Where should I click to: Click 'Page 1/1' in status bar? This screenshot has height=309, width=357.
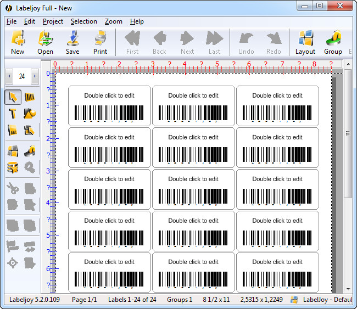tap(84, 300)
